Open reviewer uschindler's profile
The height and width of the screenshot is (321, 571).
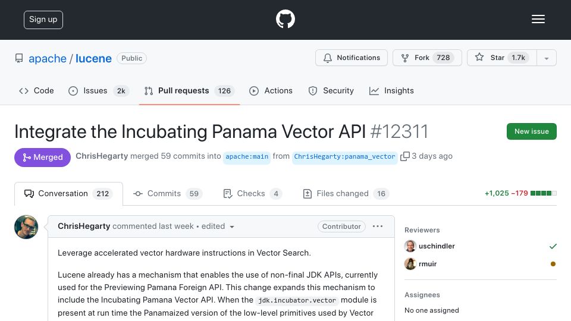pyautogui.click(x=437, y=246)
